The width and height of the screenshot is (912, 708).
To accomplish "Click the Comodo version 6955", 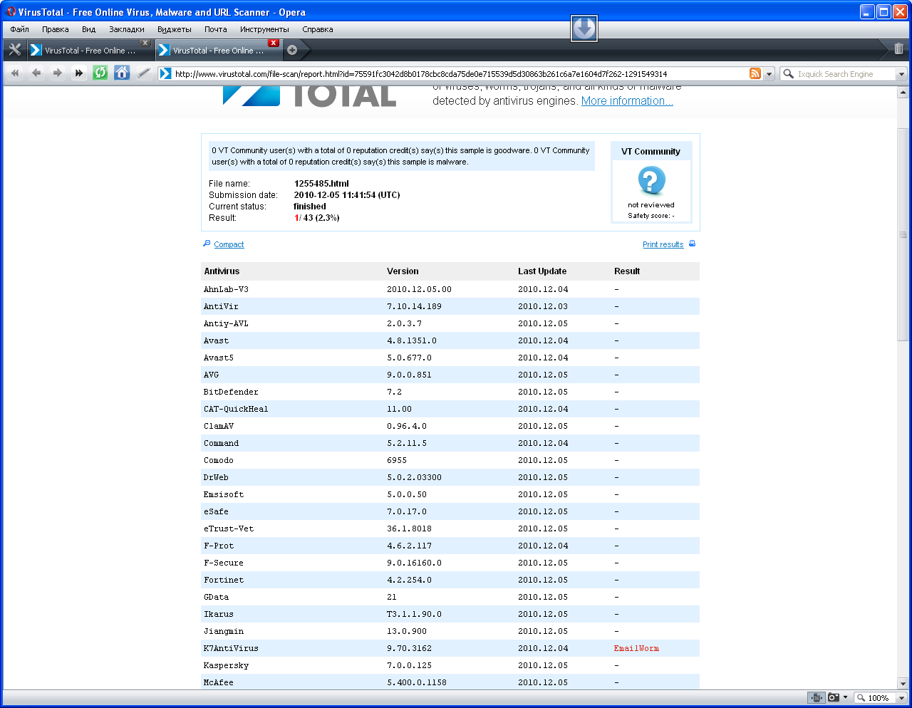I will pyautogui.click(x=397, y=460).
